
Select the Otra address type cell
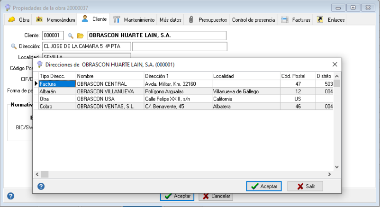pyautogui.click(x=57, y=99)
